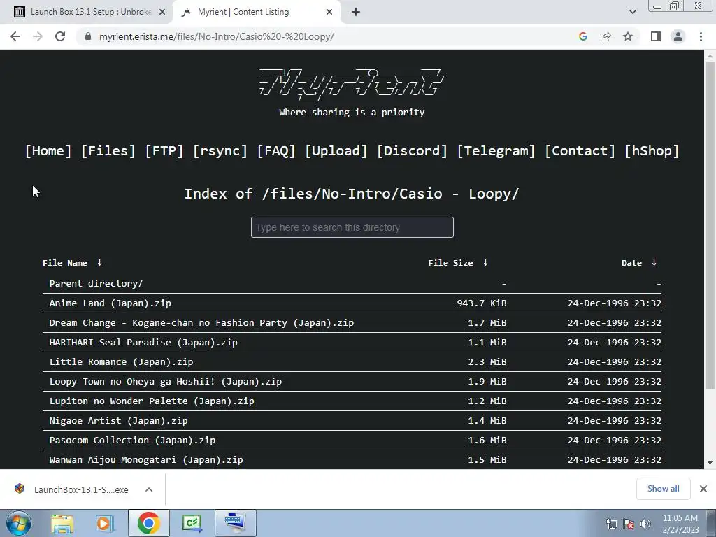The height and width of the screenshot is (537, 716).
Task: Open the [Files] navigation link
Action: [108, 151]
